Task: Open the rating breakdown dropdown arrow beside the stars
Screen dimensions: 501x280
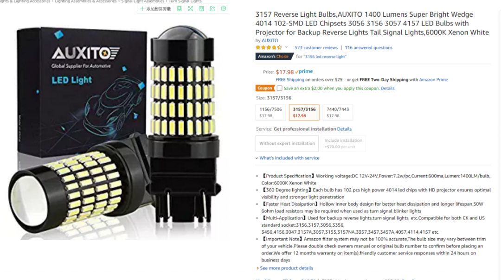Action: 286,47
